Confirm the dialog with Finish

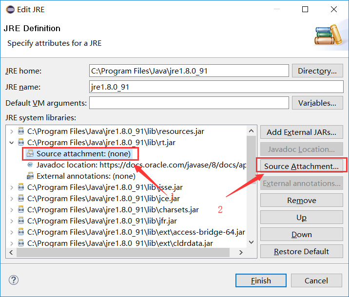261,280
